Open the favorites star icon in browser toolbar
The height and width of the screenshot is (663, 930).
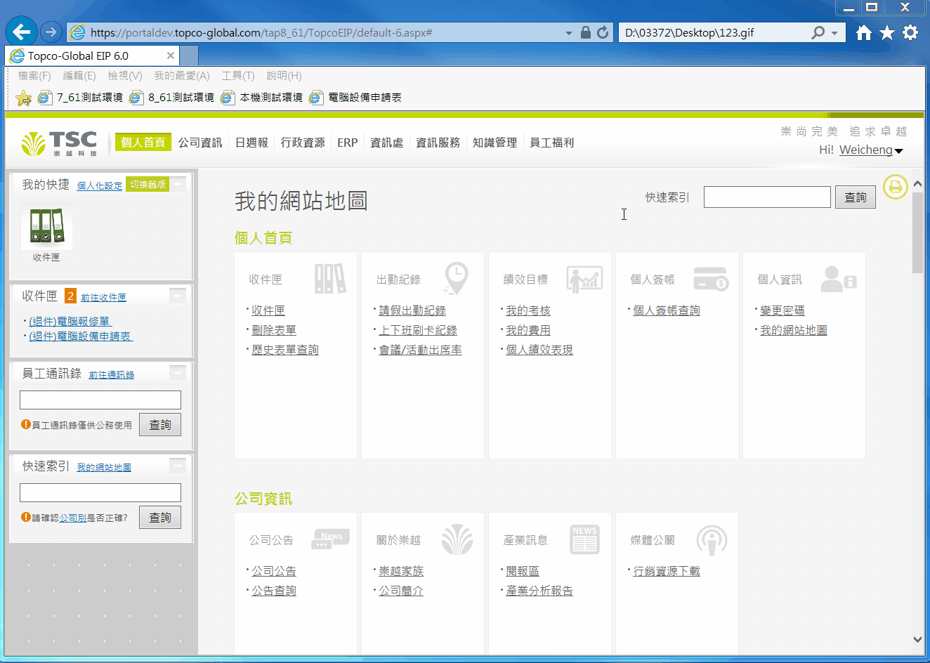pyautogui.click(x=887, y=32)
